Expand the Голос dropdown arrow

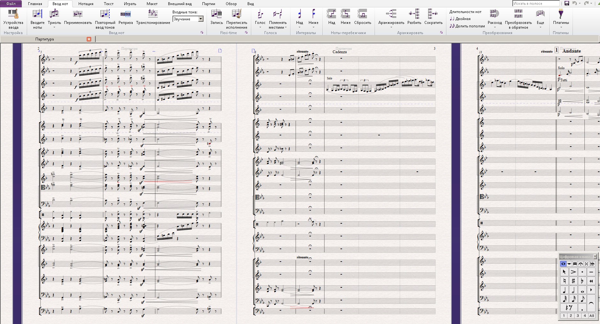(x=260, y=27)
